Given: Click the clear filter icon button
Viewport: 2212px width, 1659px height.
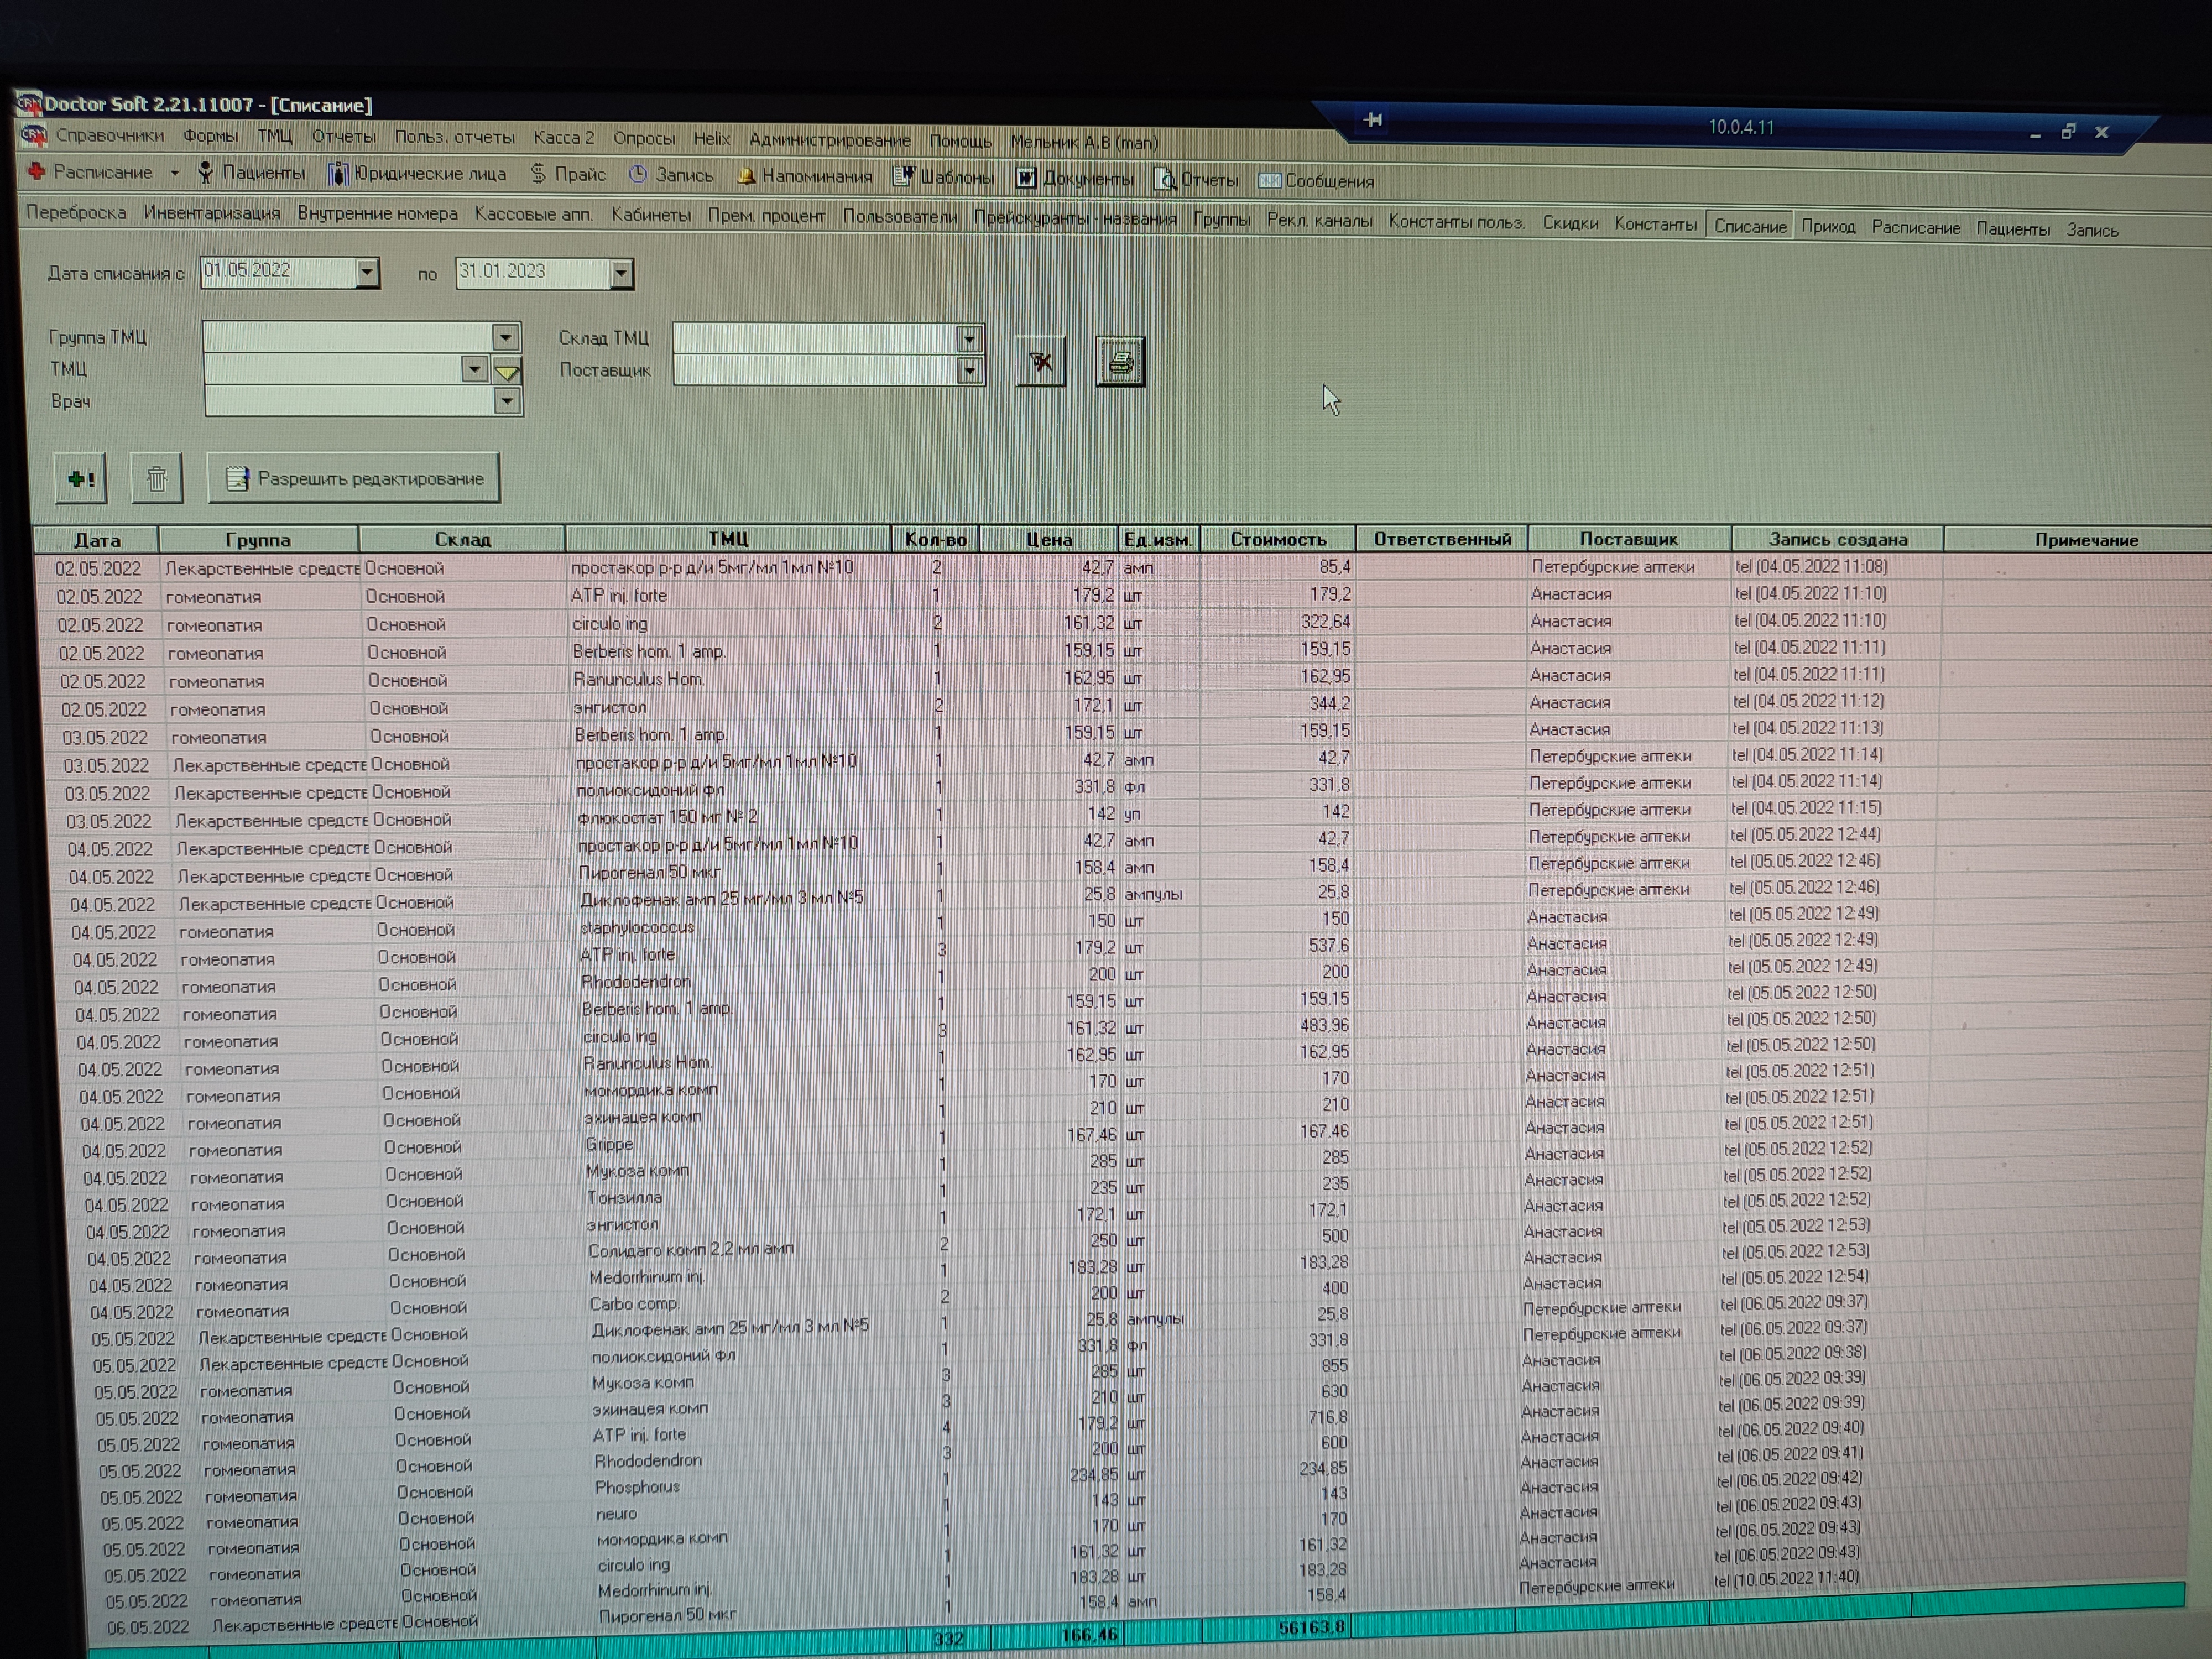Looking at the screenshot, I should pyautogui.click(x=1040, y=361).
